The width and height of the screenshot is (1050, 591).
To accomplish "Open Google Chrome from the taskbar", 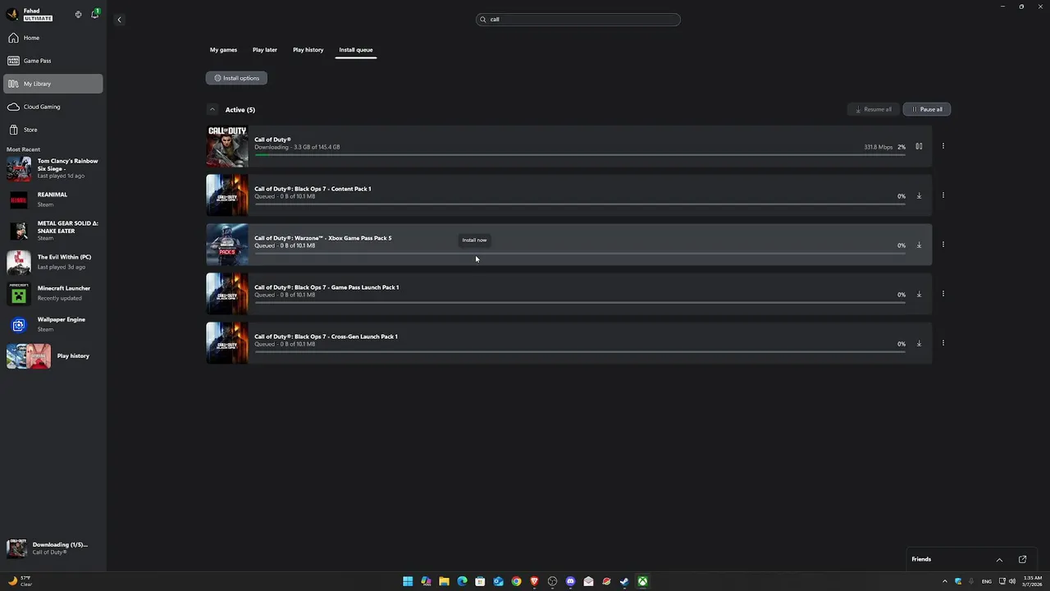I will [x=516, y=581].
